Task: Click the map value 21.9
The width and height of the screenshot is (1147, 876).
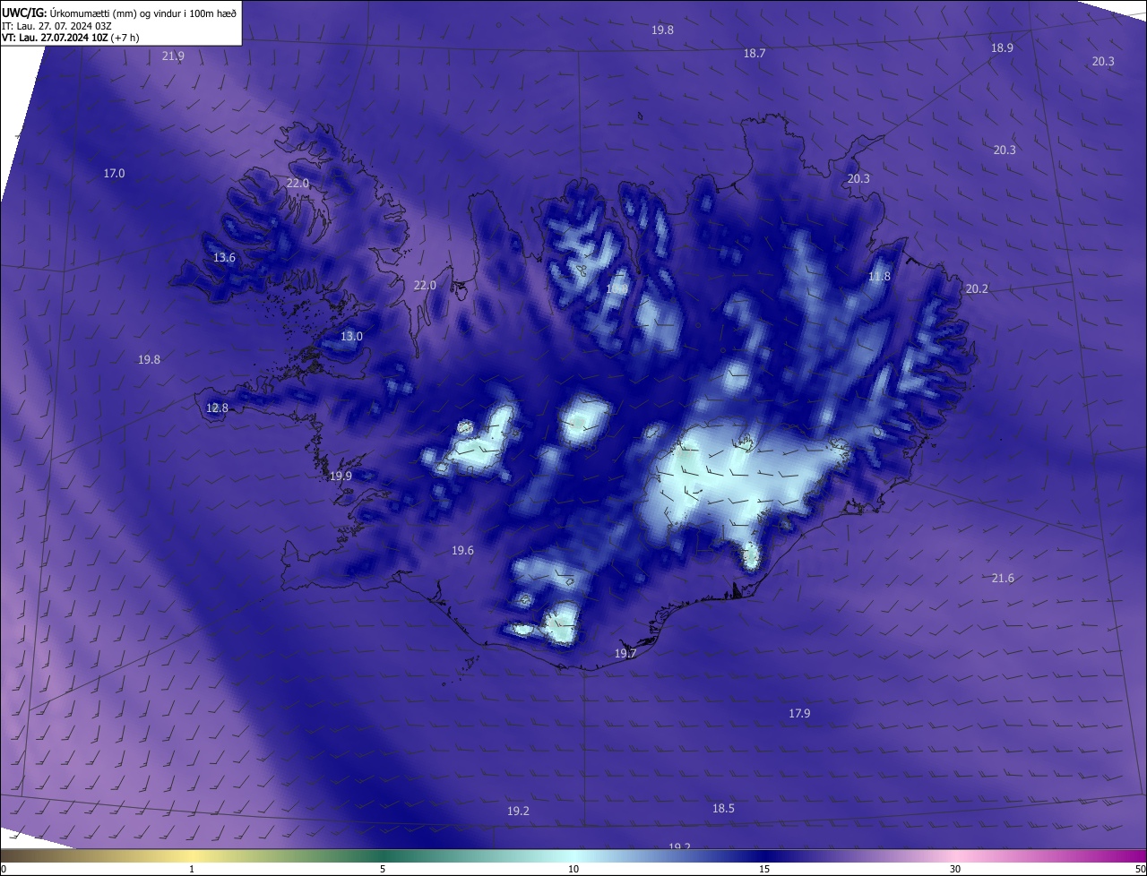Action: [173, 56]
